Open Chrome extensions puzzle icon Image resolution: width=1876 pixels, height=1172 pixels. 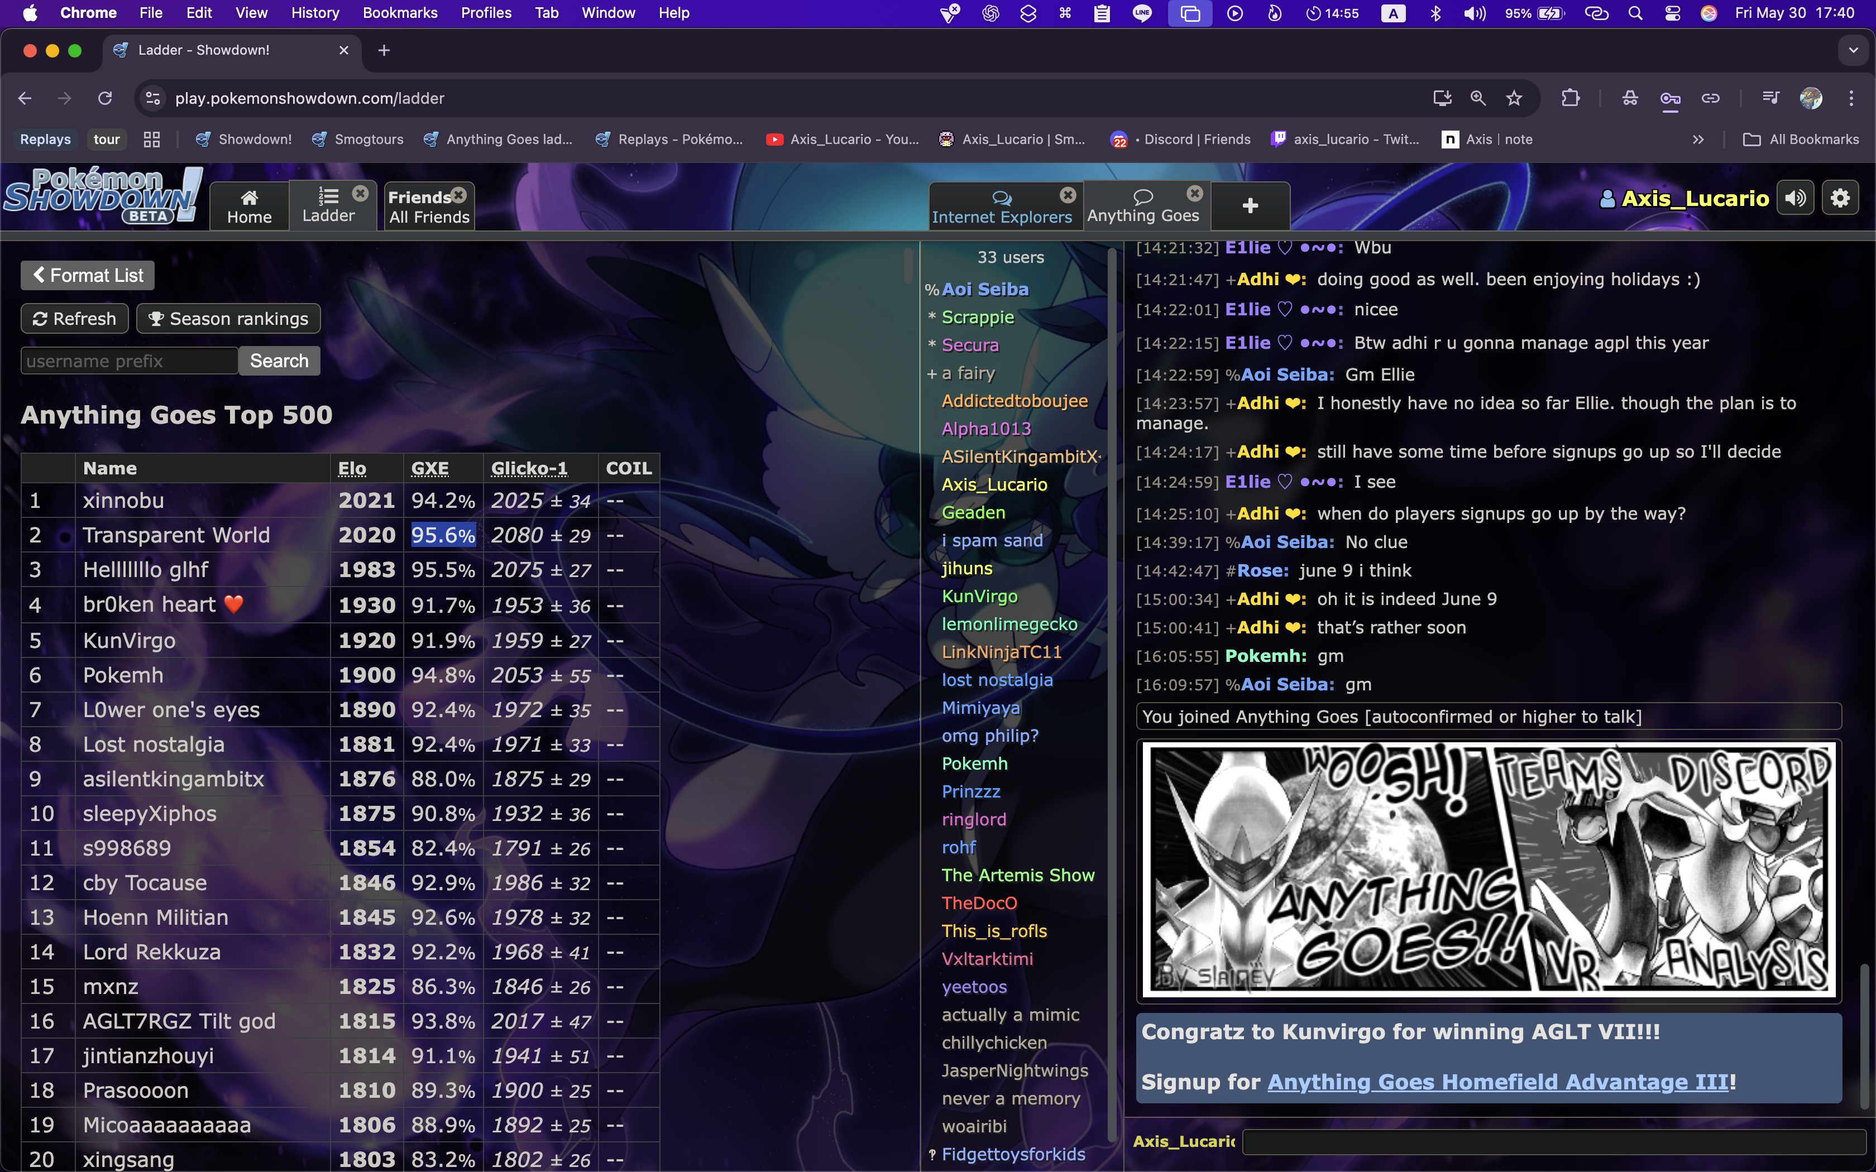pos(1571,98)
